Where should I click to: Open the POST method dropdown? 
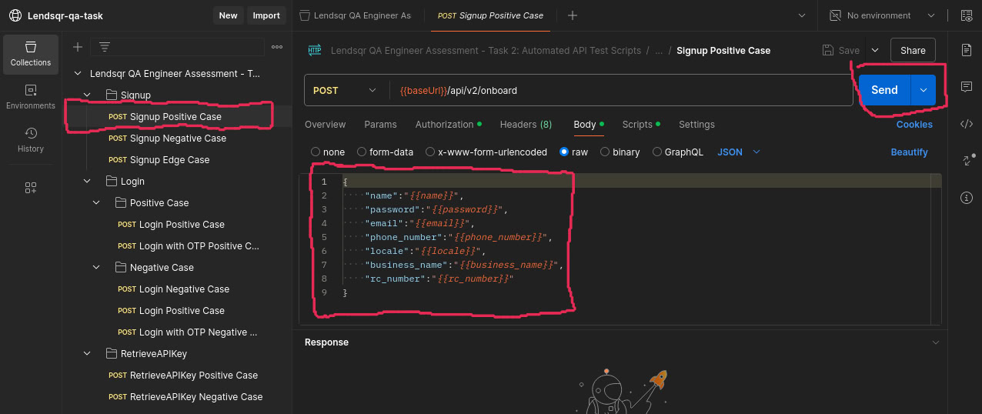pyautogui.click(x=346, y=90)
